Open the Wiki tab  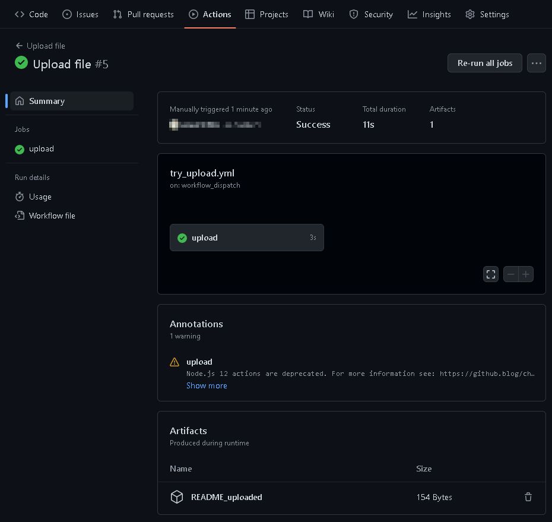tap(319, 14)
